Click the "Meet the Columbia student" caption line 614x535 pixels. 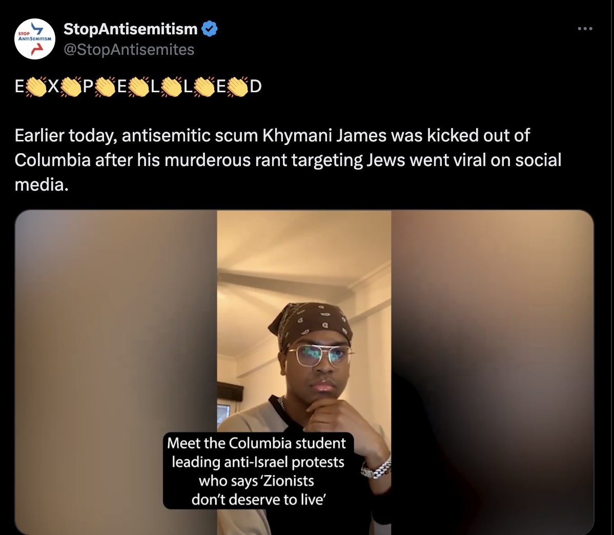pyautogui.click(x=256, y=443)
